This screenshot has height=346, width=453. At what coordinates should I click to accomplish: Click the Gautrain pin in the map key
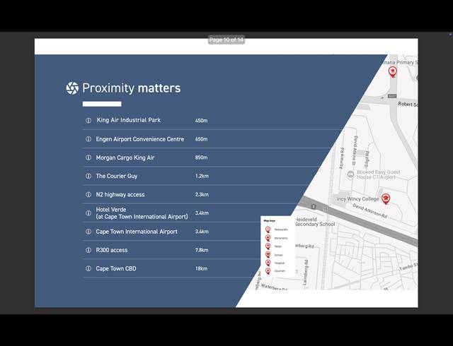(x=268, y=270)
